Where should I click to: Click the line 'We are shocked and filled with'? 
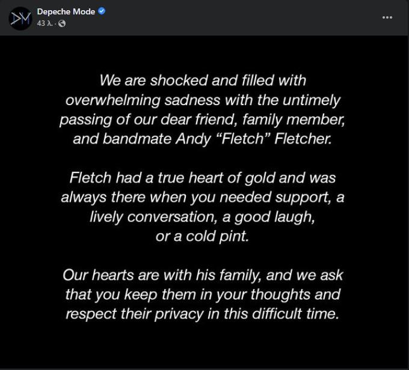[x=203, y=80]
